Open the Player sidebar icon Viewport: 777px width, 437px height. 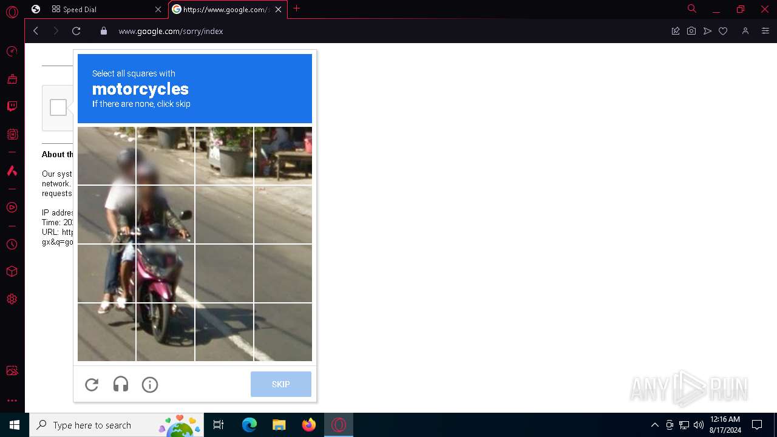pos(12,208)
